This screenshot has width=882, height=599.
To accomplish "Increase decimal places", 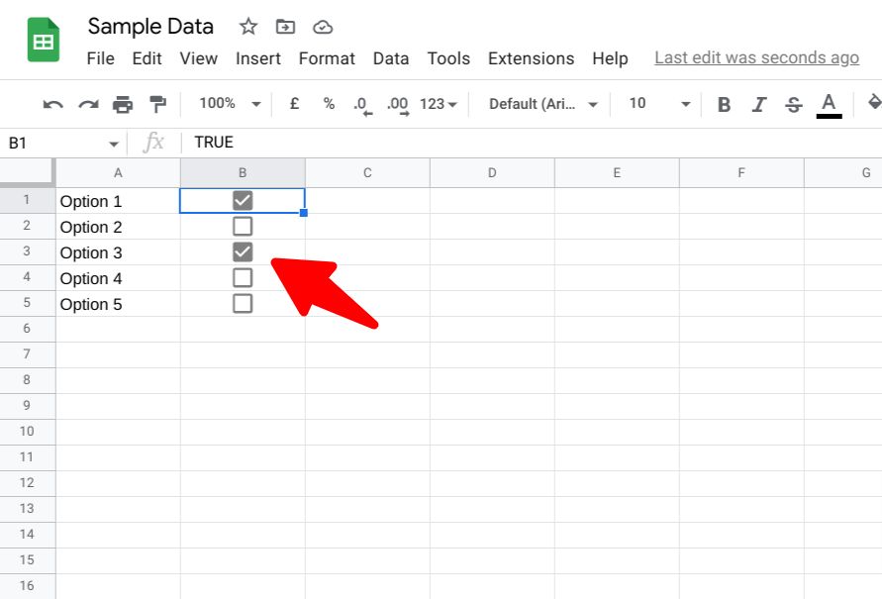I will [x=396, y=104].
